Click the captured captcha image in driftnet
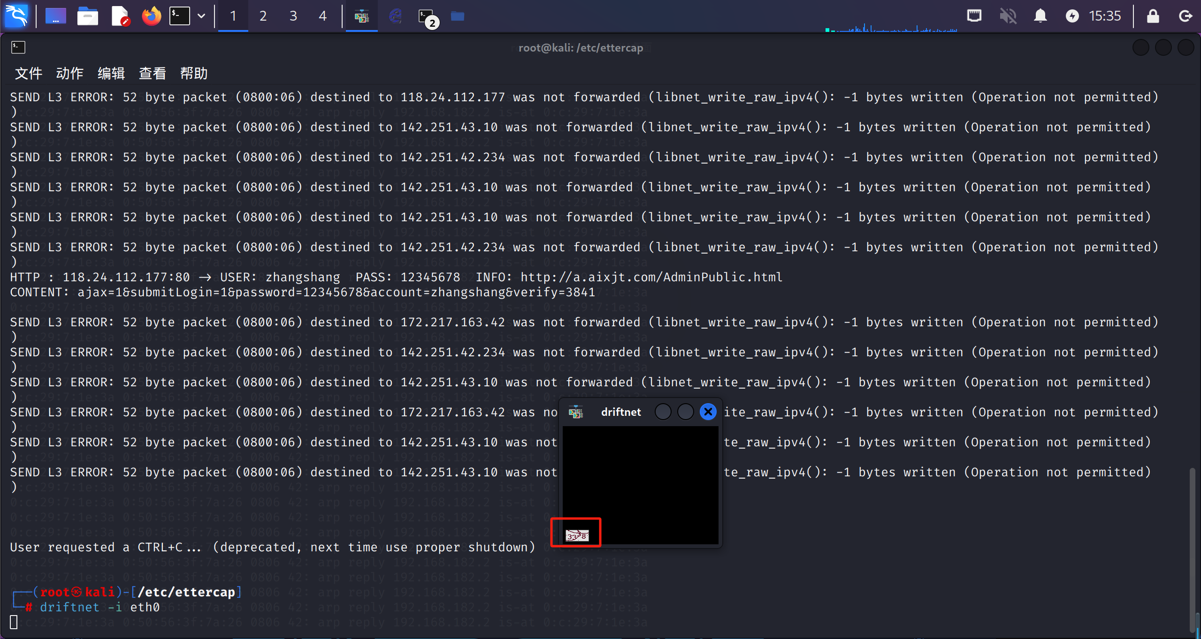 tap(577, 535)
